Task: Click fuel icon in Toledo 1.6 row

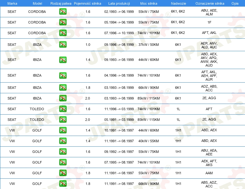Action: [x=63, y=109]
